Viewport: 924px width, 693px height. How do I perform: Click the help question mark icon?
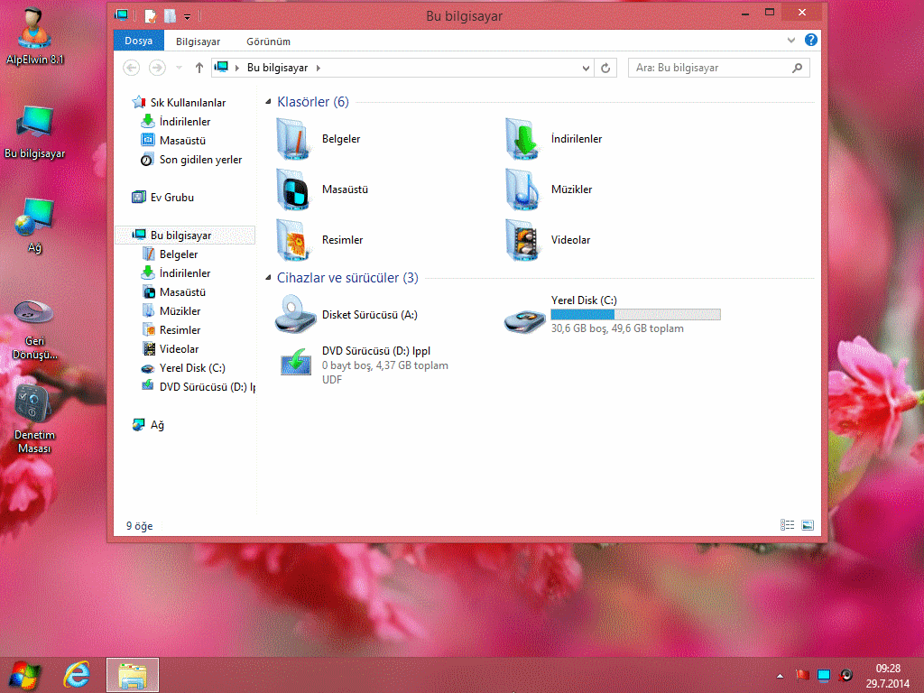click(810, 41)
